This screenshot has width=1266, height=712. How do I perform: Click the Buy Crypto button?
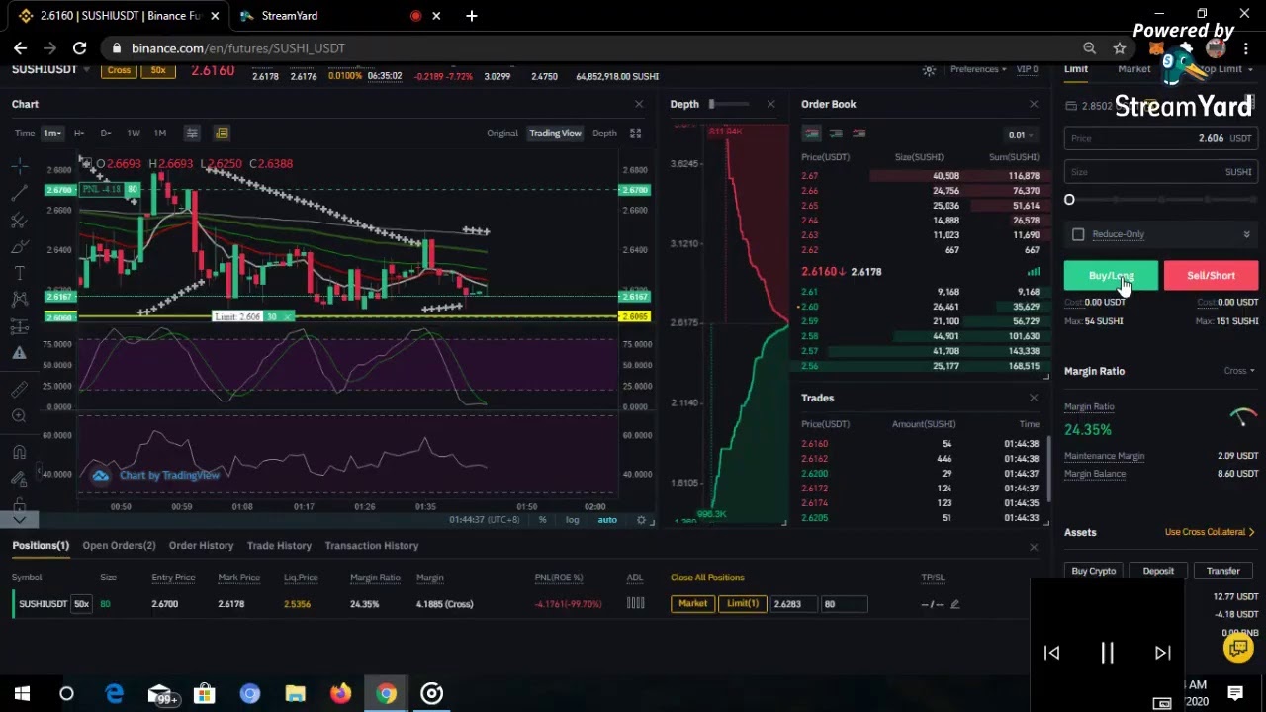(x=1093, y=571)
